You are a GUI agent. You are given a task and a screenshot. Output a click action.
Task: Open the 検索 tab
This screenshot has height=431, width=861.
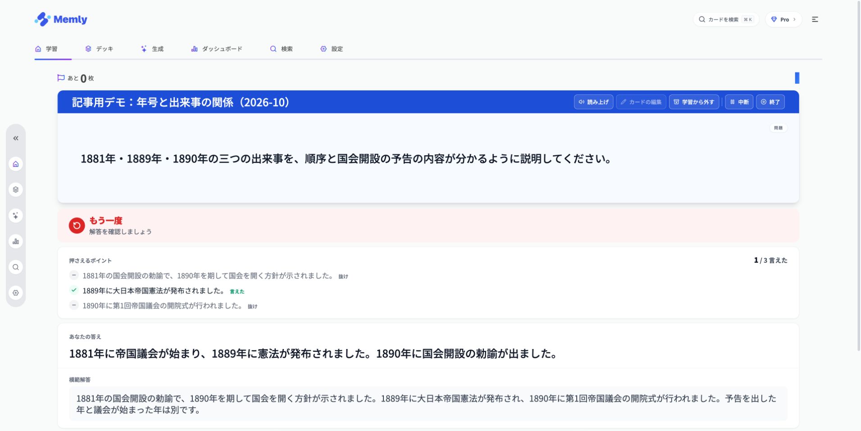[x=281, y=49]
